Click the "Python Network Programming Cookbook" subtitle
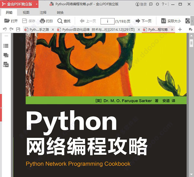 [x=78, y=164]
